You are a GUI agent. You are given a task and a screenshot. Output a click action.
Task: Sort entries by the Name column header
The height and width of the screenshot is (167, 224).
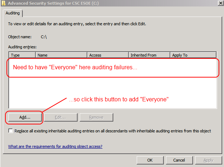[x=61, y=55]
